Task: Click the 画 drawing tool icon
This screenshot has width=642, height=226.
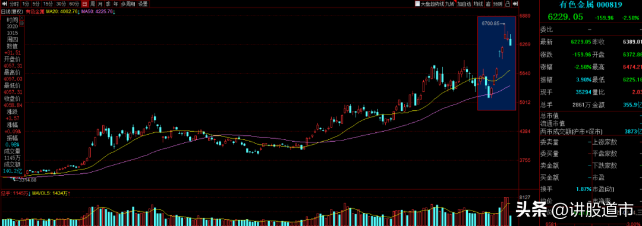Action: pyautogui.click(x=488, y=4)
